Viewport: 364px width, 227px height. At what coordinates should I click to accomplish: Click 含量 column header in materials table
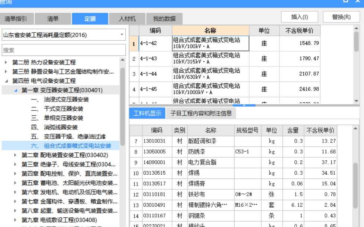293,131
